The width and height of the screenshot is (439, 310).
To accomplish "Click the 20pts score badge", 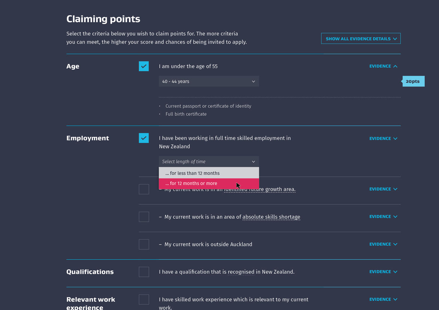I will click(x=413, y=81).
